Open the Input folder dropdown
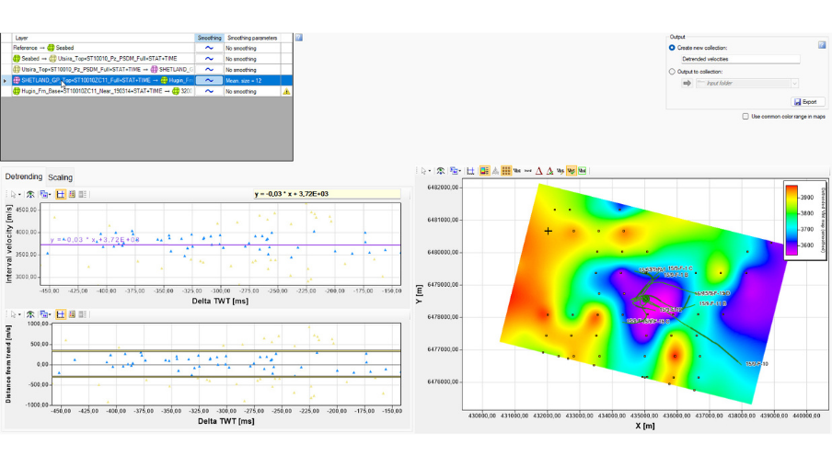Image resolution: width=832 pixels, height=467 pixels. pos(794,84)
